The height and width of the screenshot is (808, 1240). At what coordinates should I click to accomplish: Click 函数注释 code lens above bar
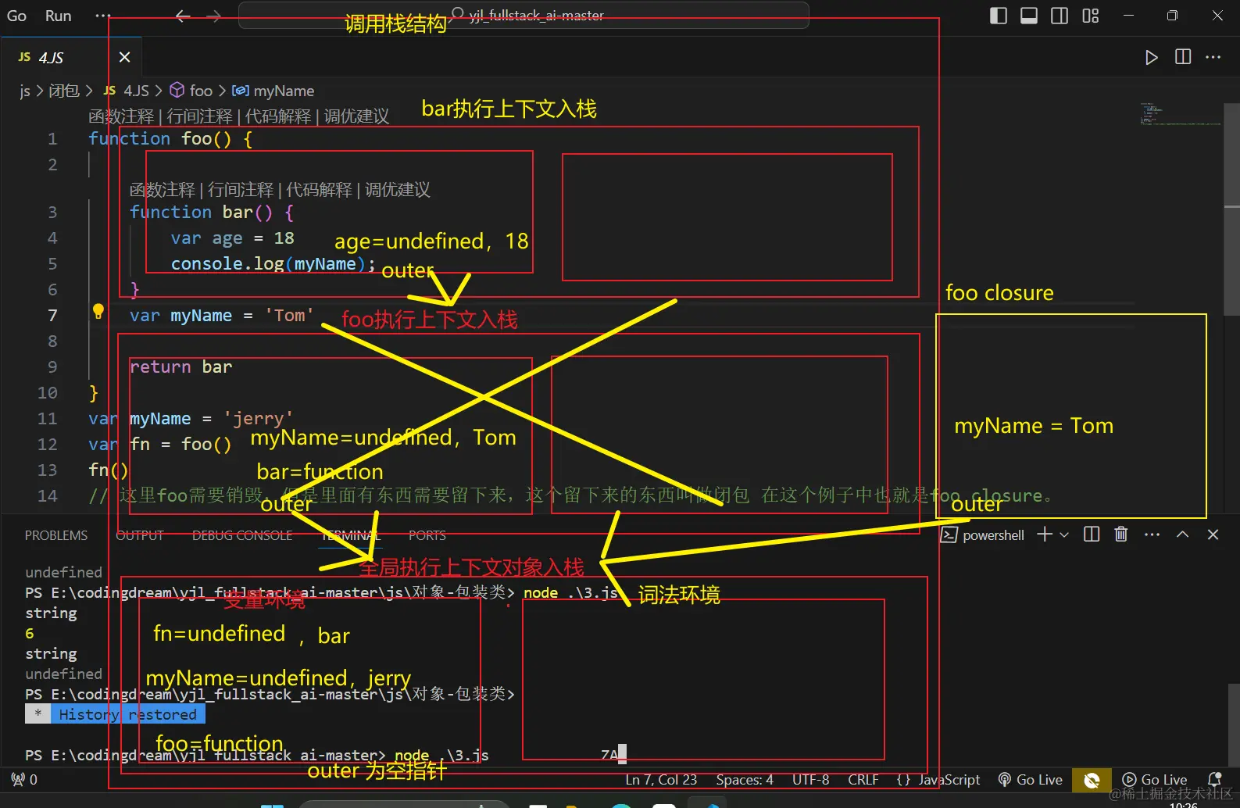point(163,190)
